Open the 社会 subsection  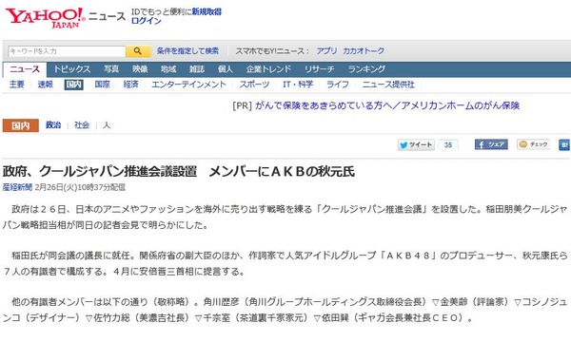(x=82, y=125)
